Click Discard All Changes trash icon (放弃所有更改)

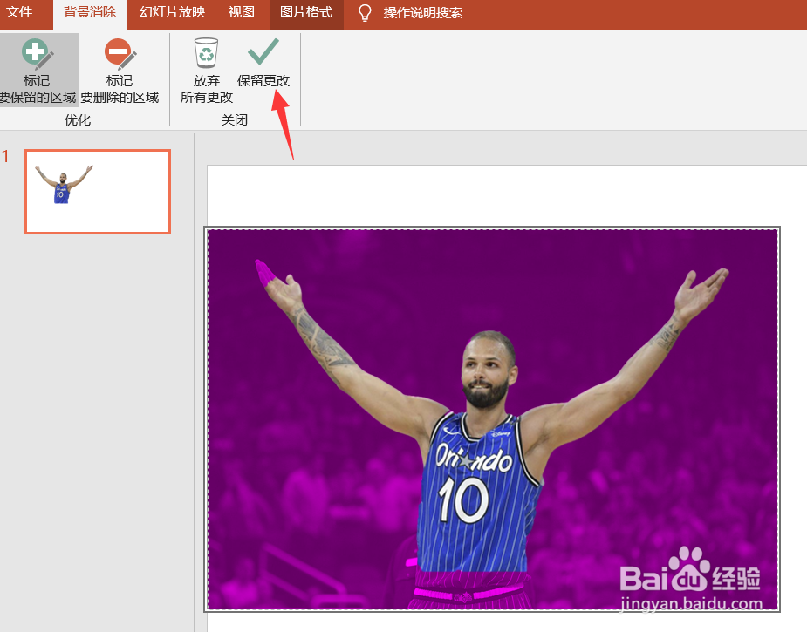[x=207, y=71]
